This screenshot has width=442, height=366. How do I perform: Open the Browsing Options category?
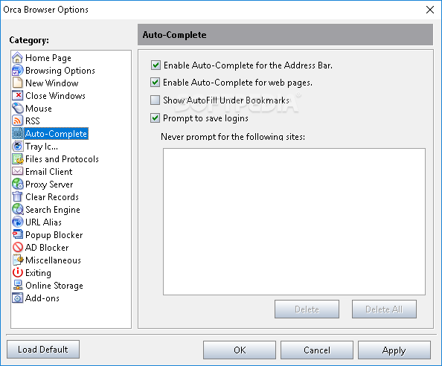[60, 71]
